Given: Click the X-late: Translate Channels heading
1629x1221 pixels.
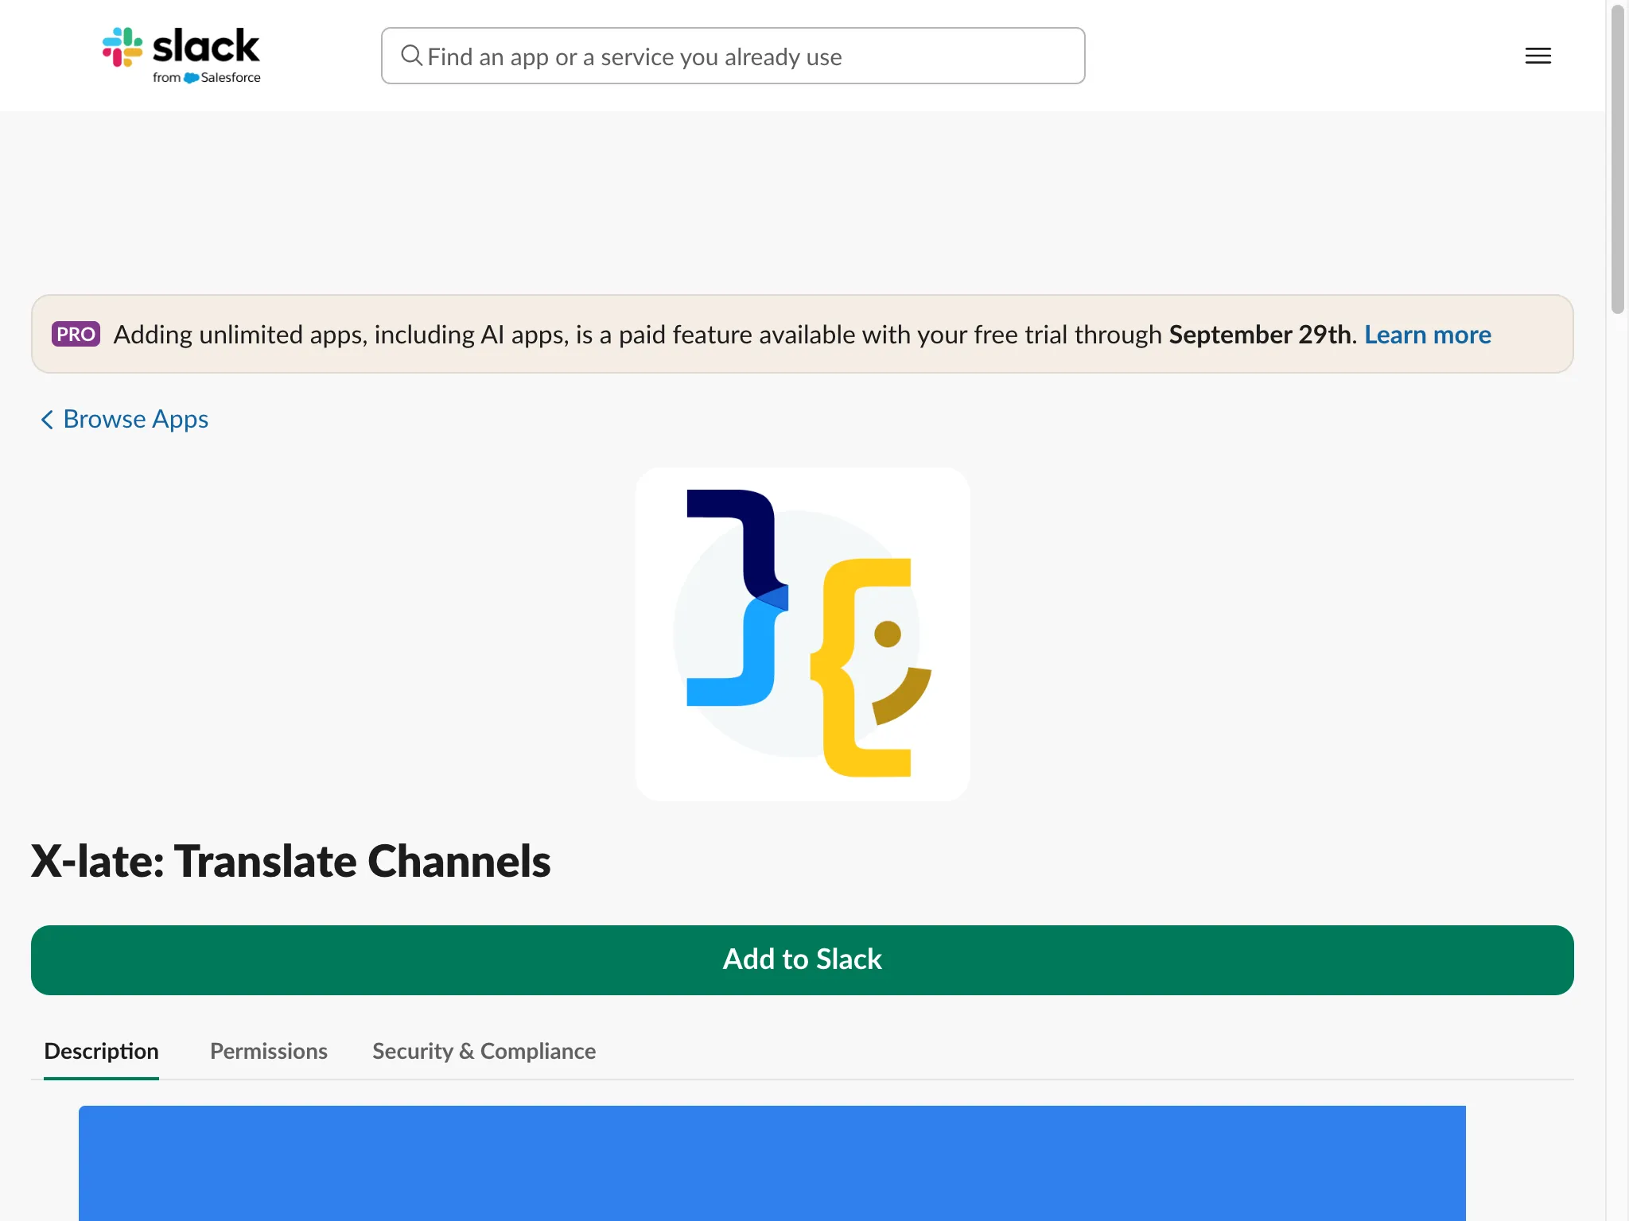Looking at the screenshot, I should 290,861.
